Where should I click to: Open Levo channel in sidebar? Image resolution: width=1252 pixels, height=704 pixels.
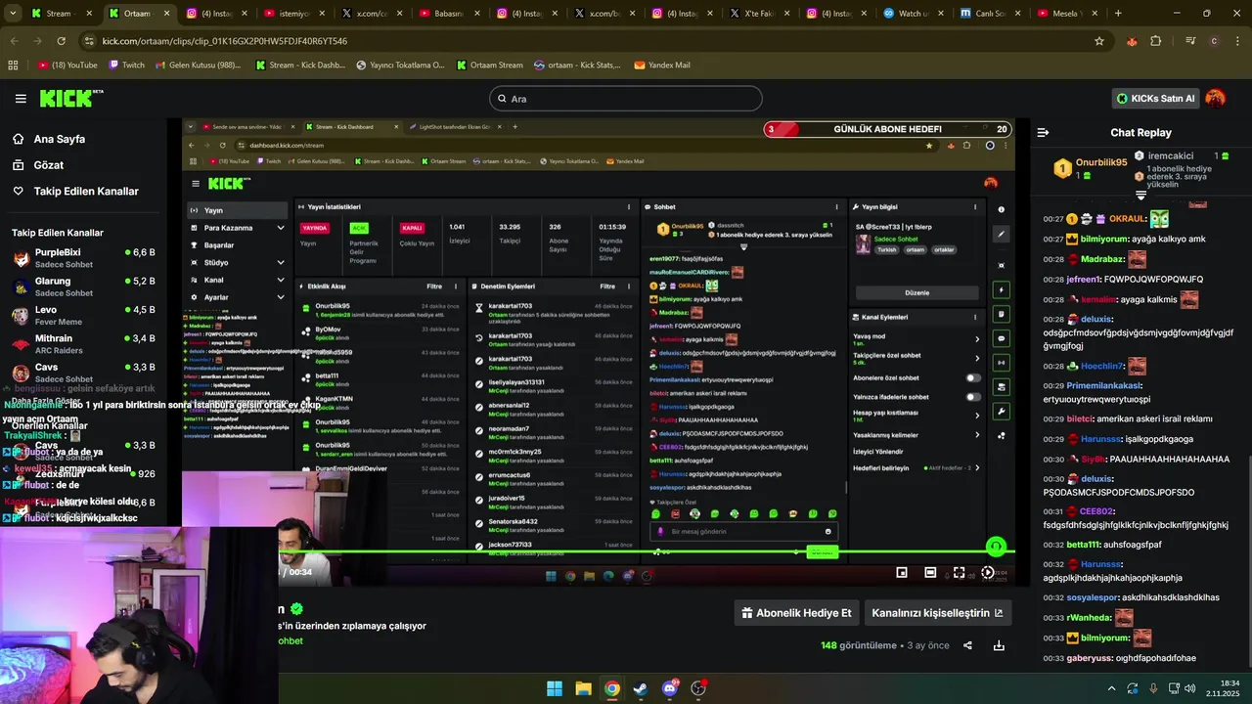(x=84, y=315)
